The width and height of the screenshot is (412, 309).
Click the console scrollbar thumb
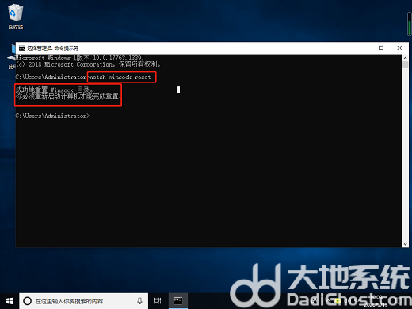point(405,65)
